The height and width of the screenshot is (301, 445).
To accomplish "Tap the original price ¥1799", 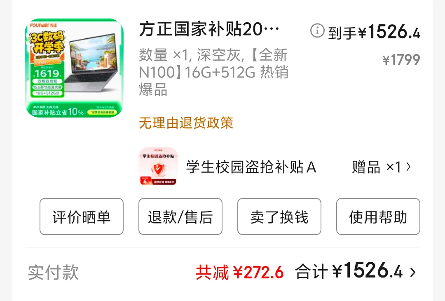I will pyautogui.click(x=401, y=60).
